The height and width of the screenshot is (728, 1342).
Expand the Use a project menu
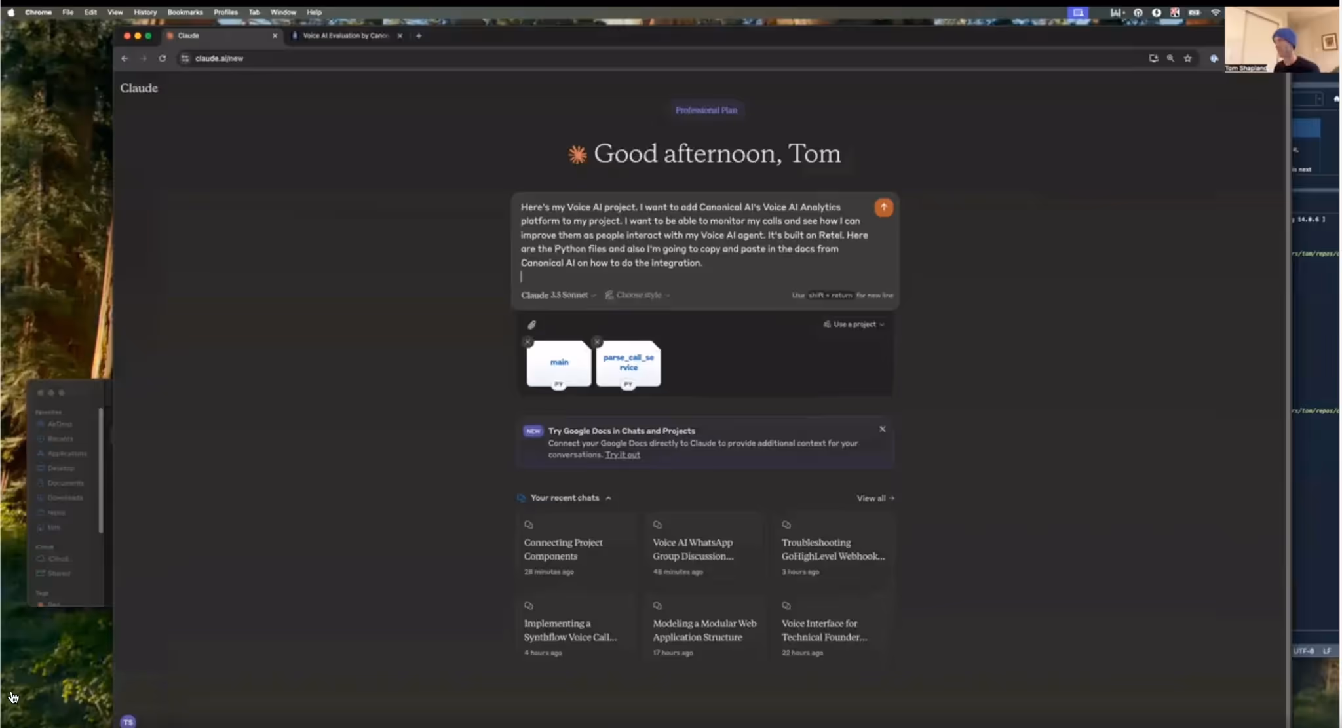(854, 324)
